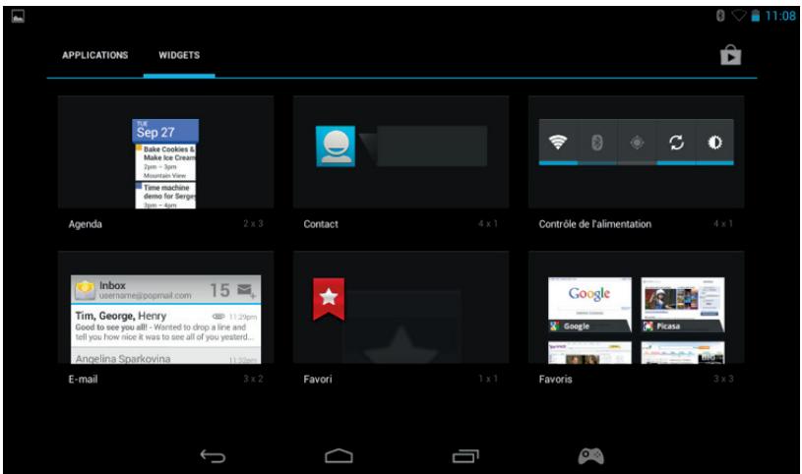Tap the Back navigation button

coord(213,455)
